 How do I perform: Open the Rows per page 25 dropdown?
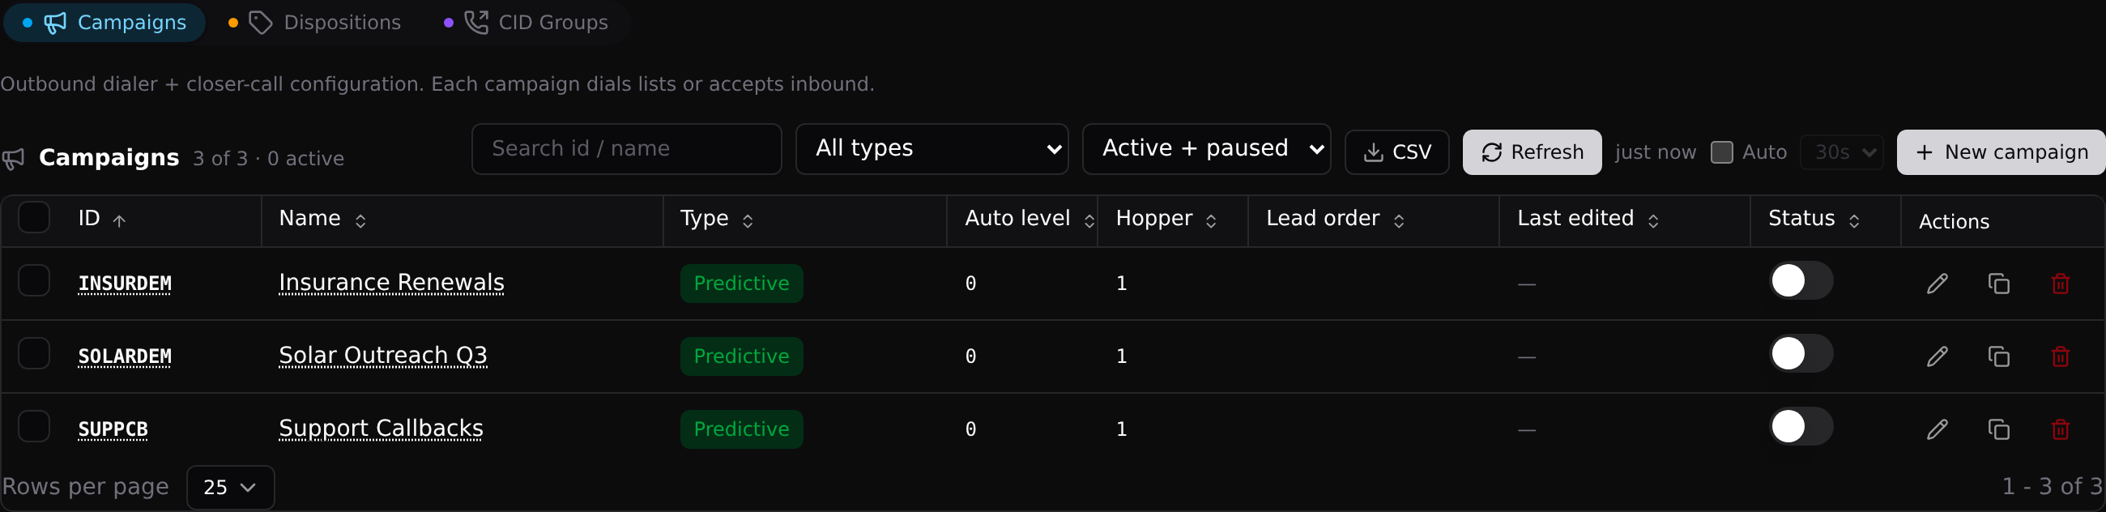(x=231, y=488)
